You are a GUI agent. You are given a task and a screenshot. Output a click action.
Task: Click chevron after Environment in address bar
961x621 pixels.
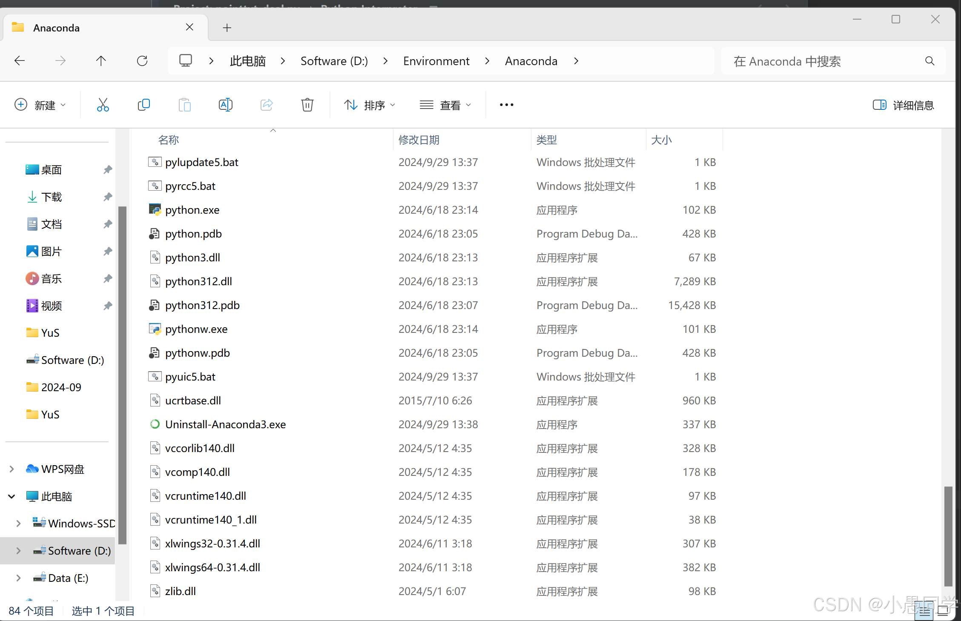click(x=487, y=61)
